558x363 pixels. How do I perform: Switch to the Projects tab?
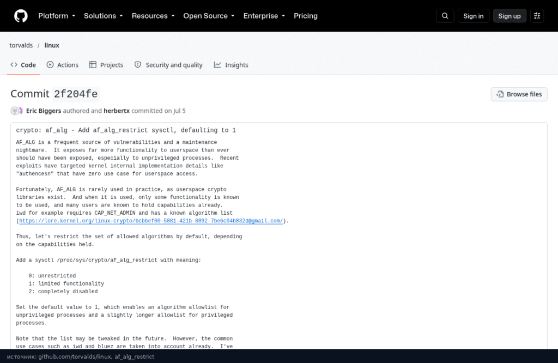point(106,65)
